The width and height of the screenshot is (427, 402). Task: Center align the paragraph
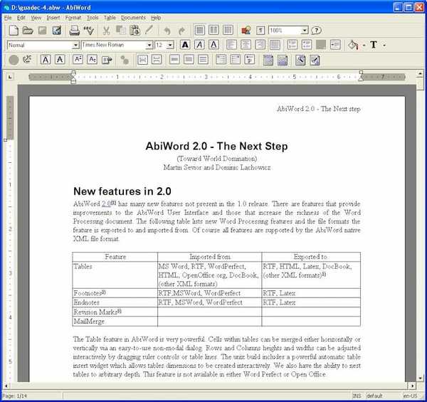[x=246, y=45]
